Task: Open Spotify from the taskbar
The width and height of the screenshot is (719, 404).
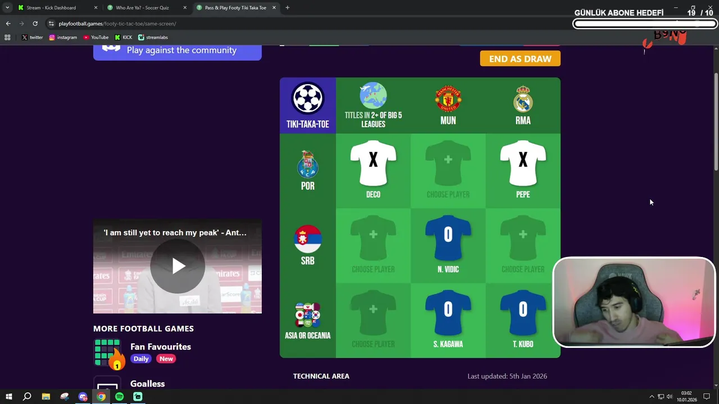Action: coord(120,397)
